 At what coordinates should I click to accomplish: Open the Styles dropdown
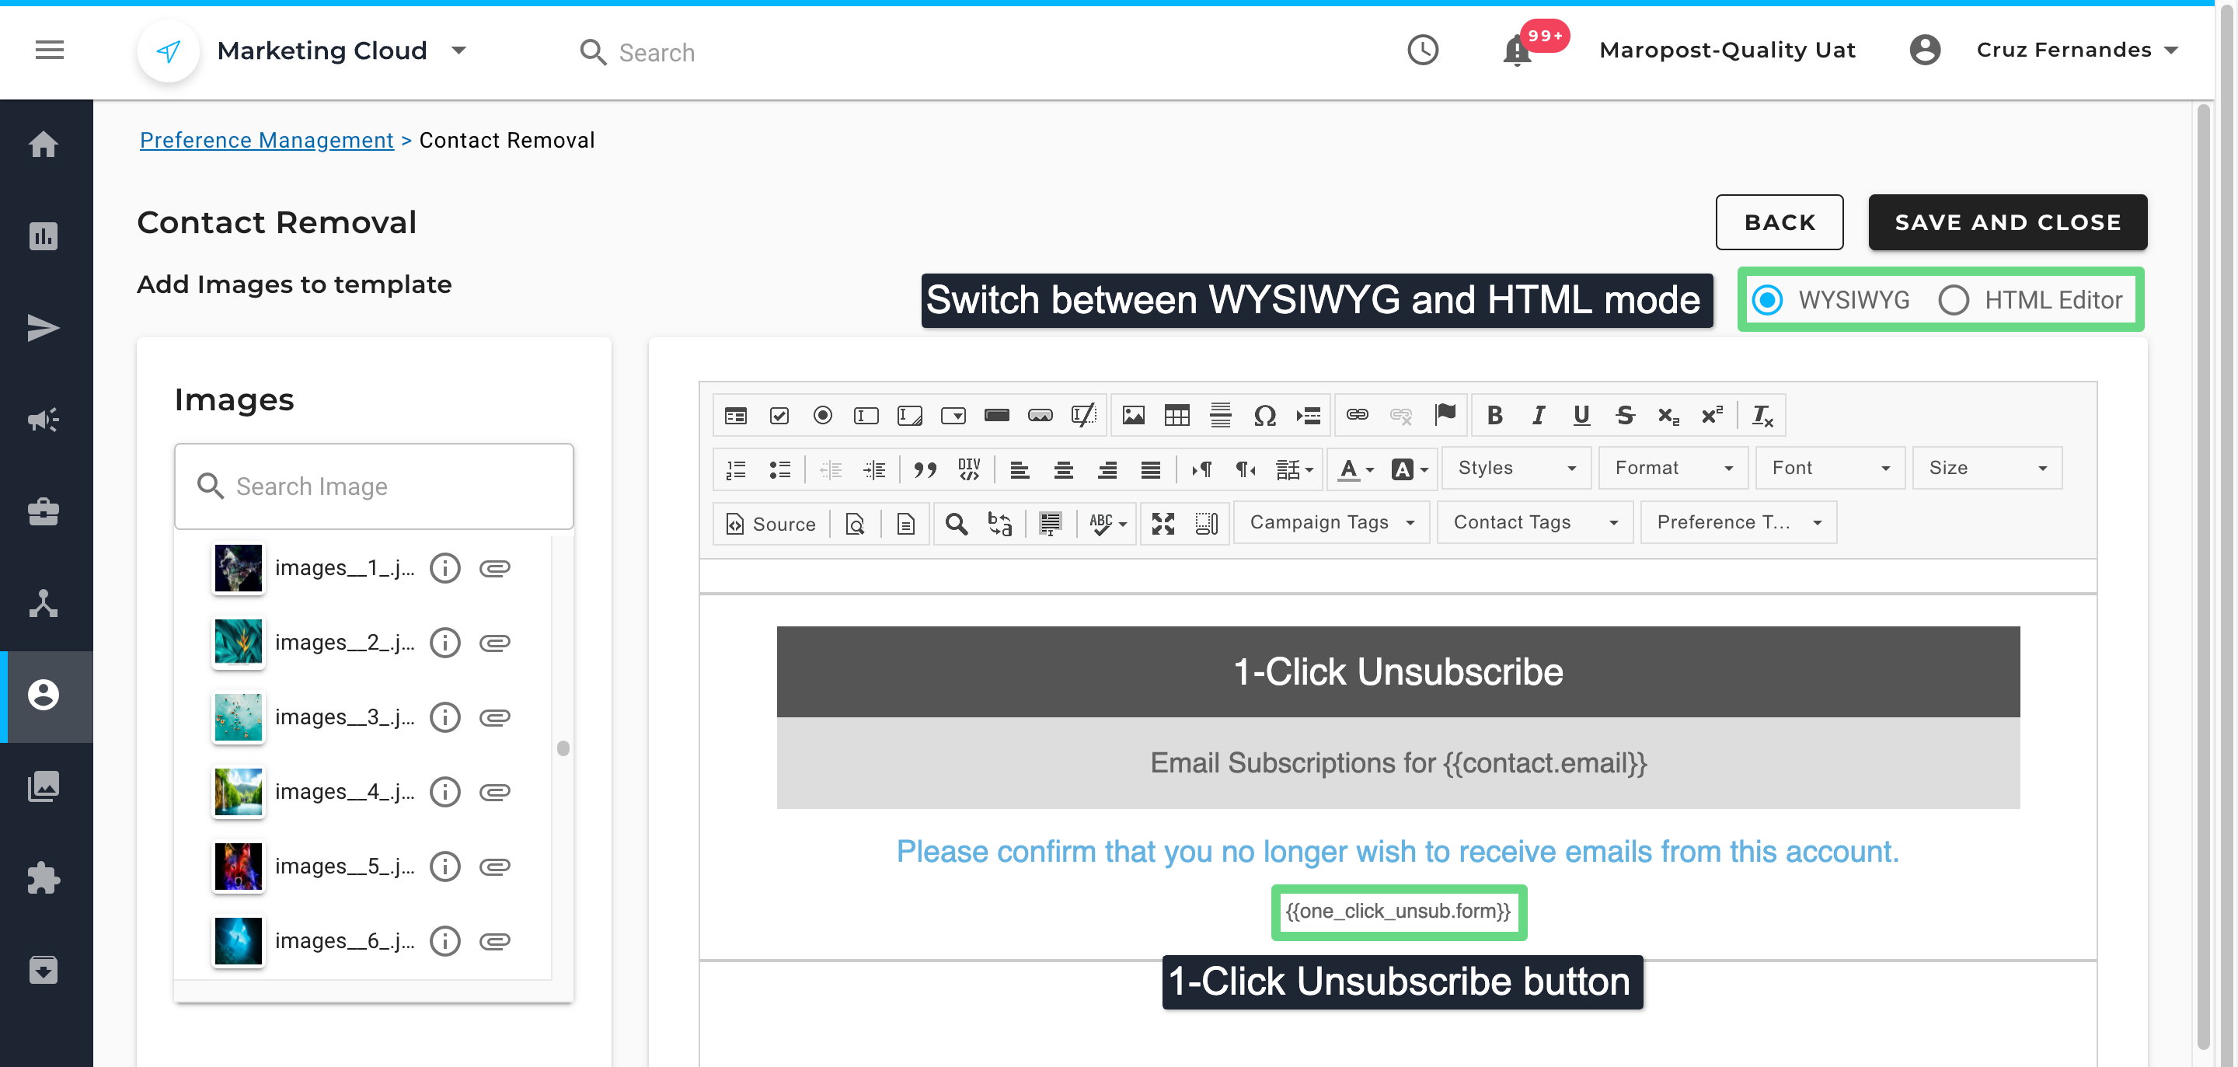1516,468
